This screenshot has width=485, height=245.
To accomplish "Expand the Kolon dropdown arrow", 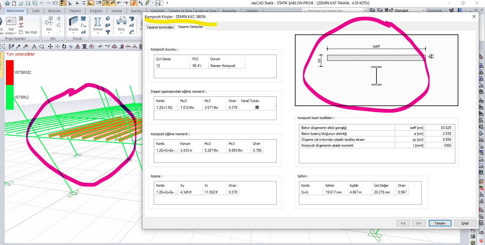I will click(x=98, y=33).
